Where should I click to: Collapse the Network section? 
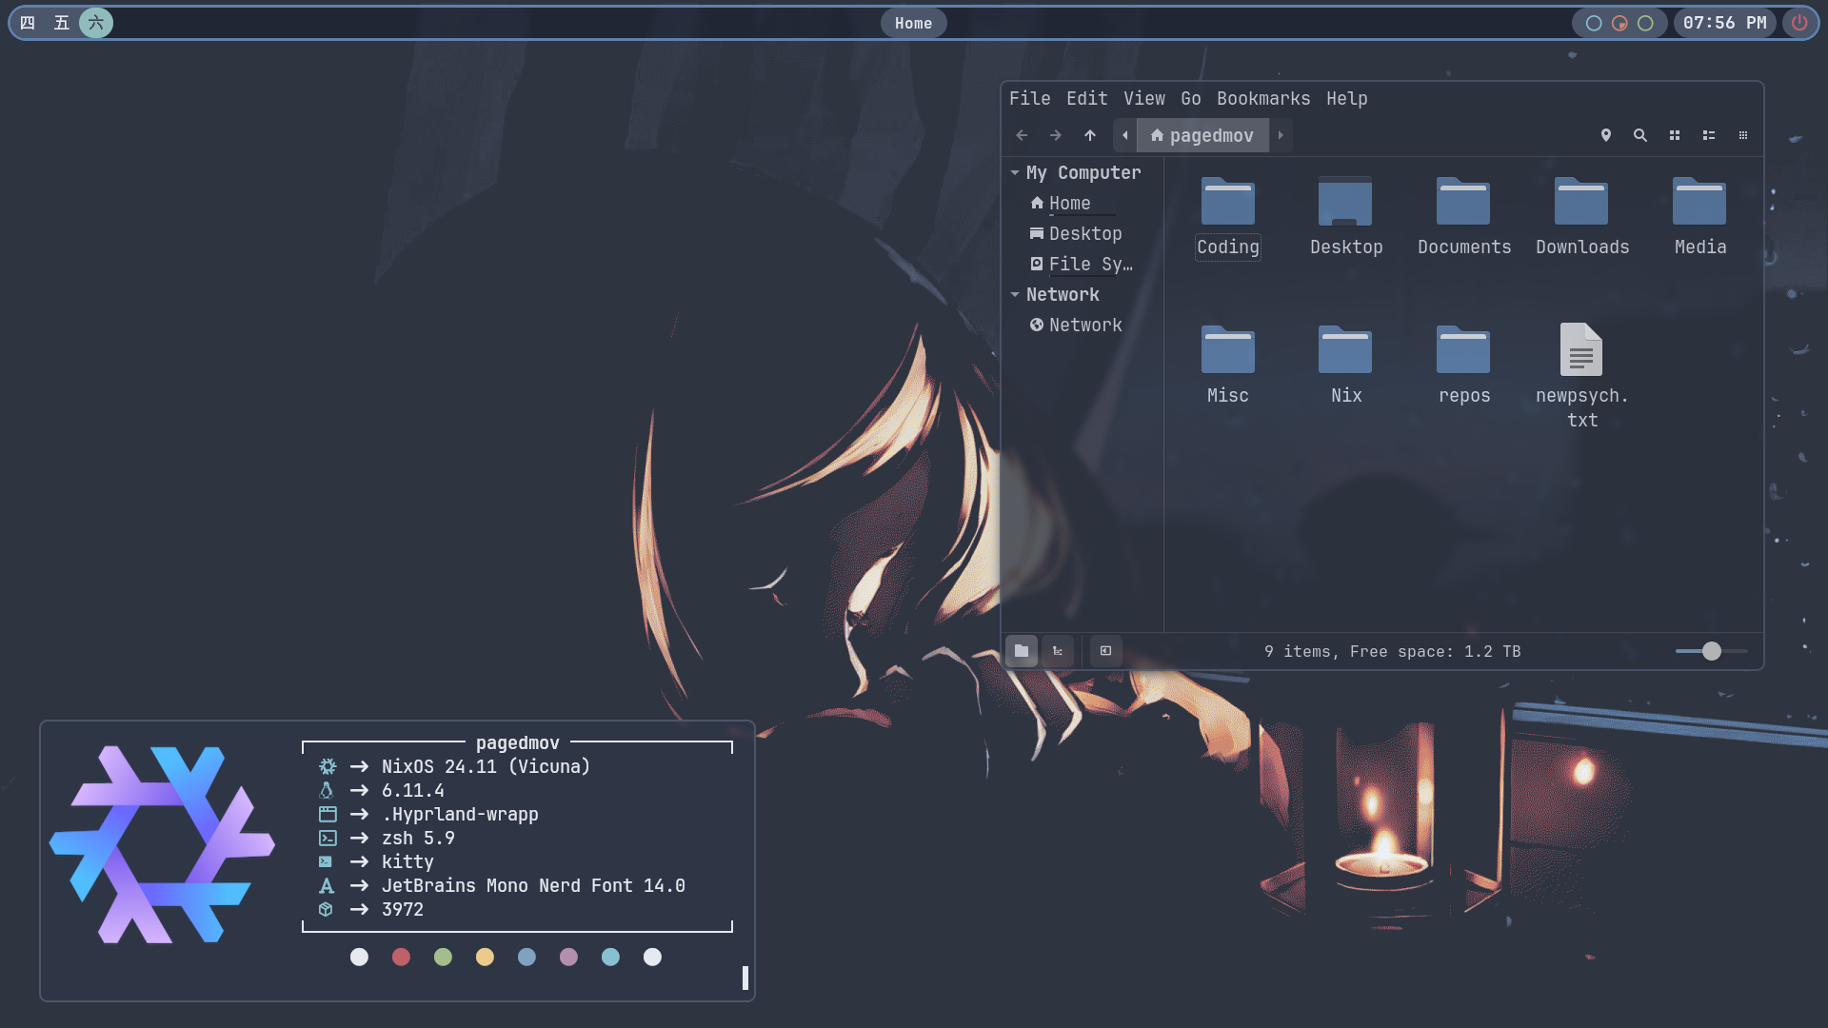click(1014, 294)
